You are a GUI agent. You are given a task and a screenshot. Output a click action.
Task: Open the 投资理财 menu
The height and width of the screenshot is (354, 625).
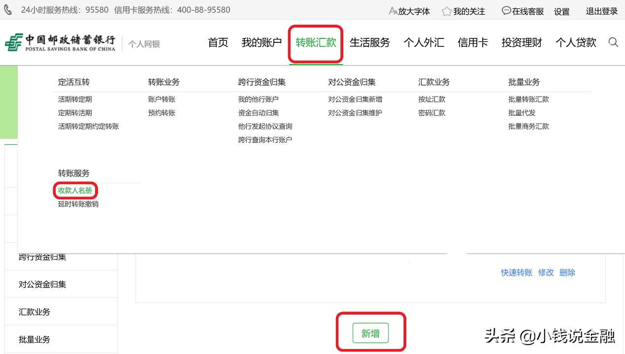pyautogui.click(x=522, y=43)
